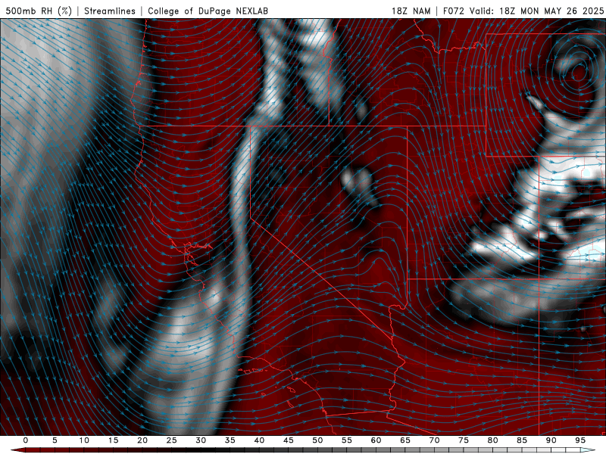
Task: Click the 'F072' forecast hour text
Action: (454, 11)
